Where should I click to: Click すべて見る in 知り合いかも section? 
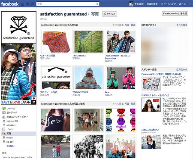pos(182,25)
